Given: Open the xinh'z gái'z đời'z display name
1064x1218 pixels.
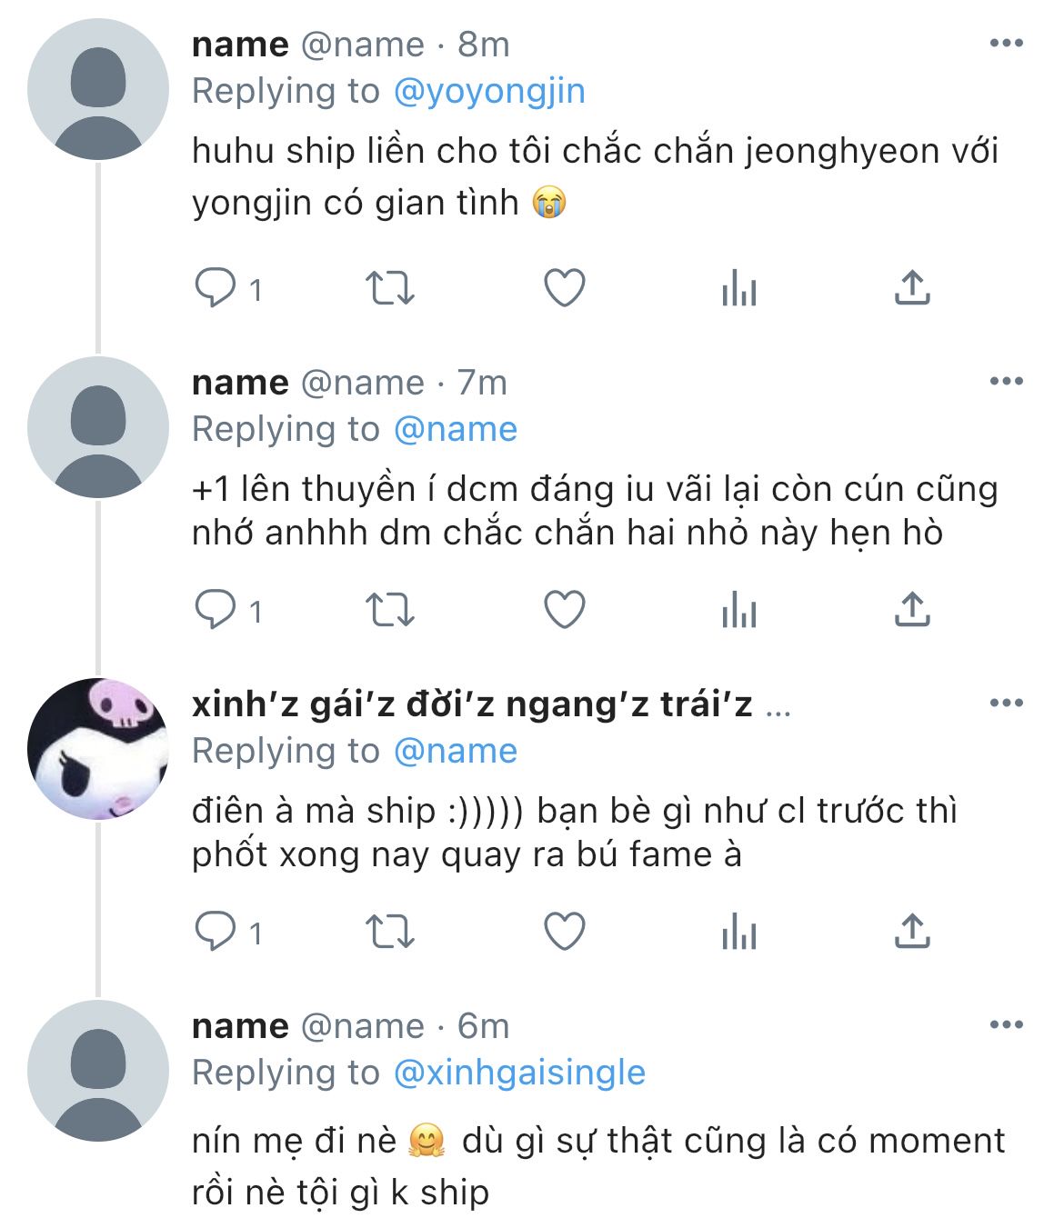Looking at the screenshot, I should pos(472,704).
